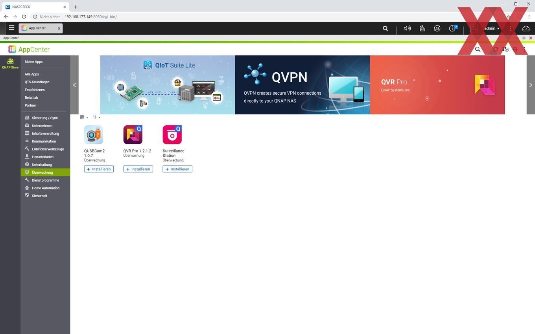Open the grid view mode dropdown
The height and width of the screenshot is (334, 535).
click(84, 117)
